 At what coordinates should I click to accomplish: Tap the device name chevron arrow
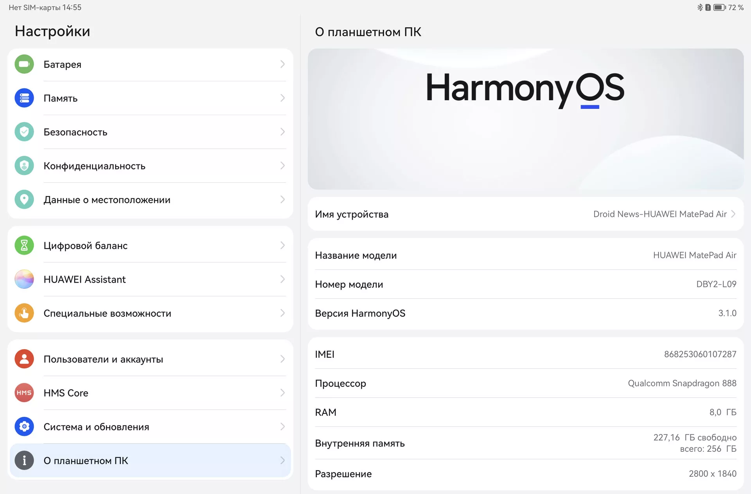coord(733,214)
